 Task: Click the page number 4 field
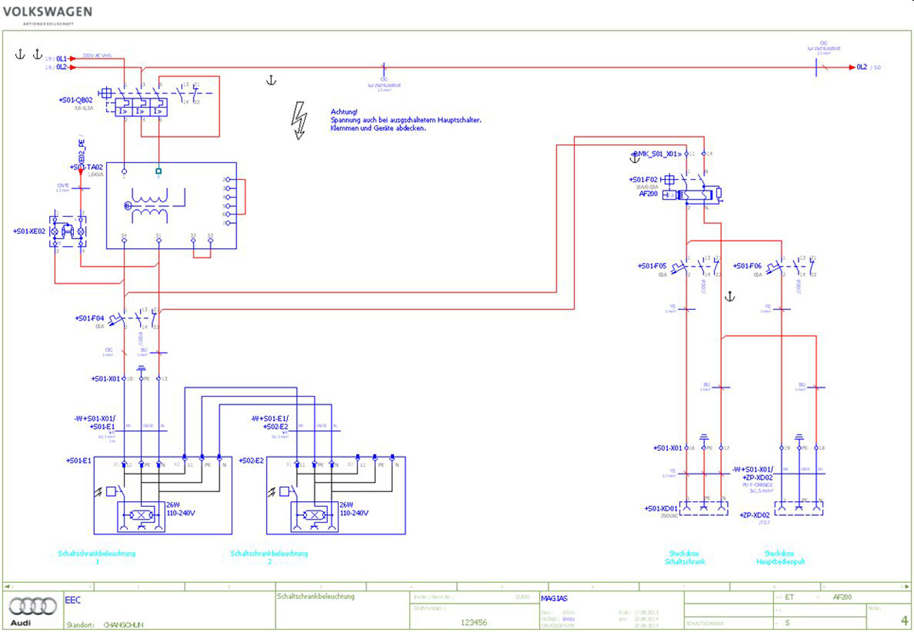click(903, 620)
